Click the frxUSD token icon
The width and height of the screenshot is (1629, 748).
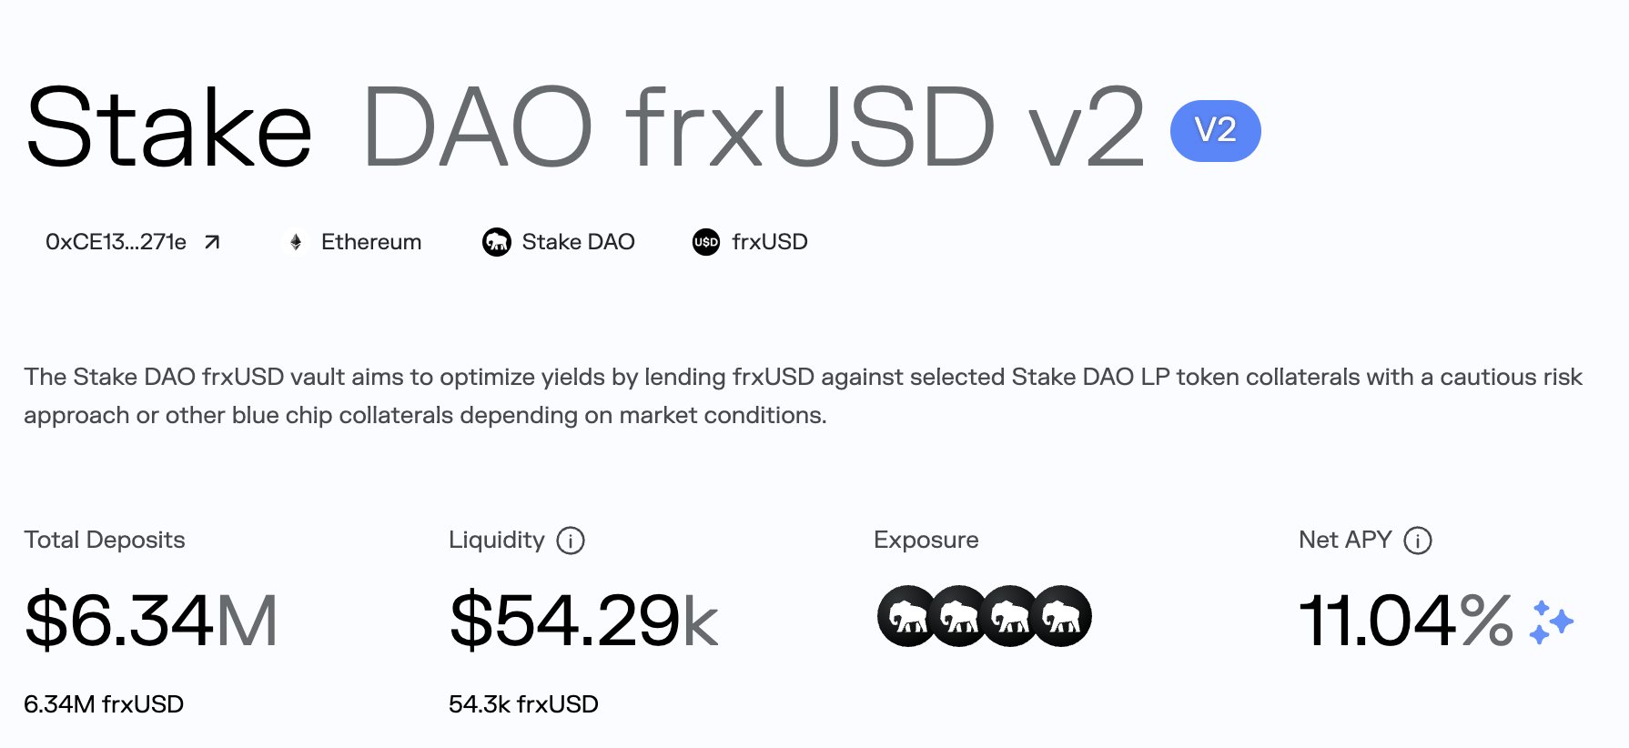tap(706, 242)
